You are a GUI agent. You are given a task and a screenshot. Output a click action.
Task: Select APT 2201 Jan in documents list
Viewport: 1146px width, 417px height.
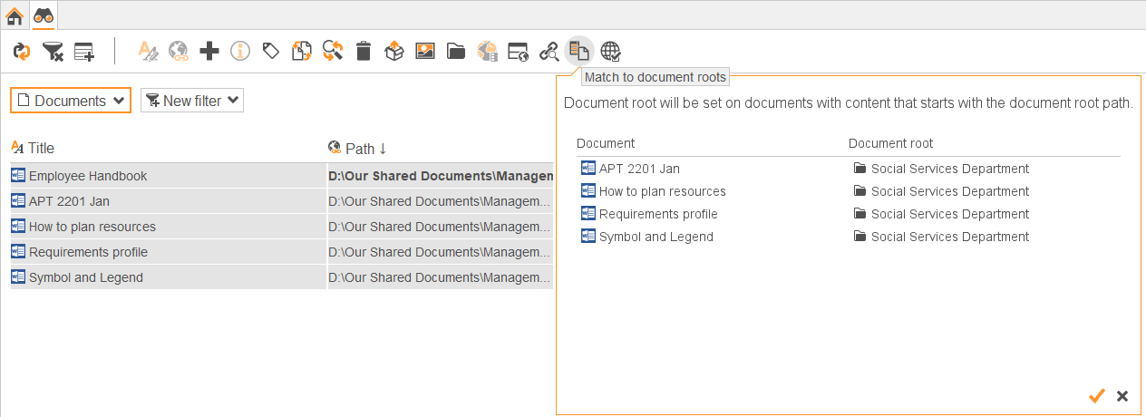281,201
